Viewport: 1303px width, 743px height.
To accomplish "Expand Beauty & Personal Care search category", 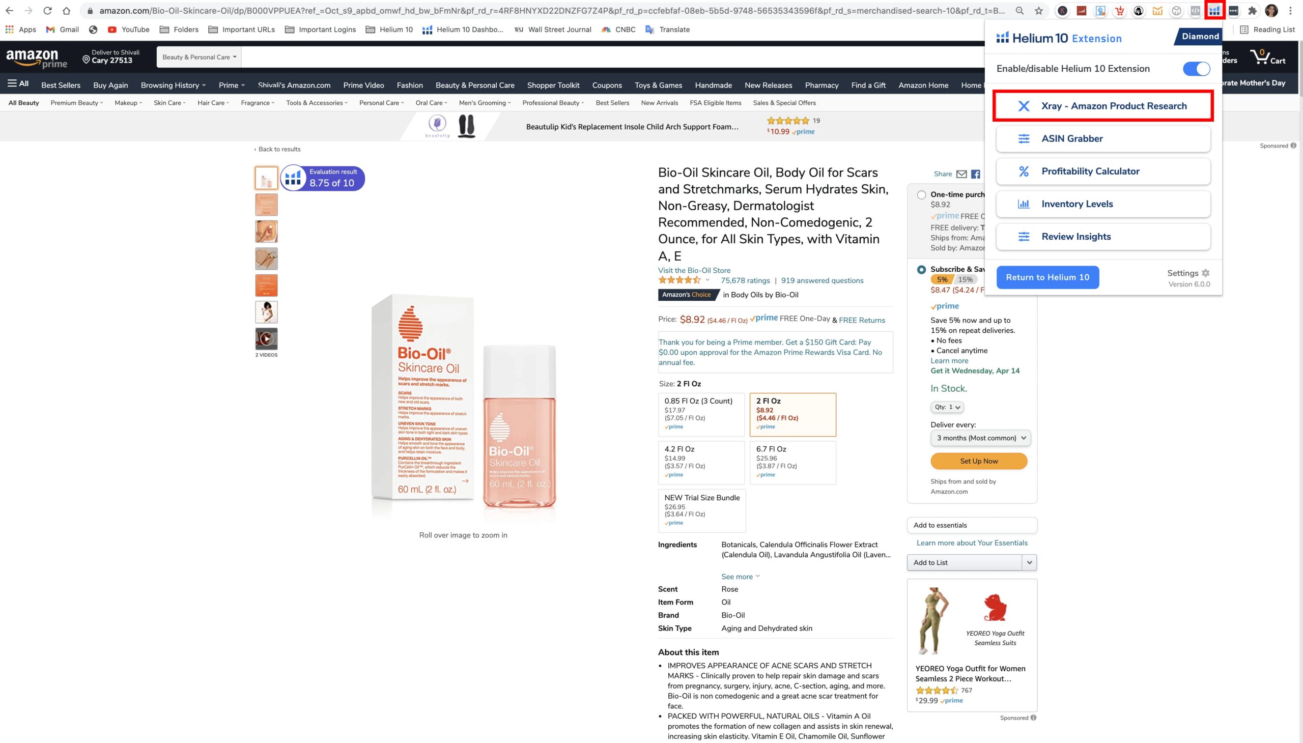I will point(199,57).
